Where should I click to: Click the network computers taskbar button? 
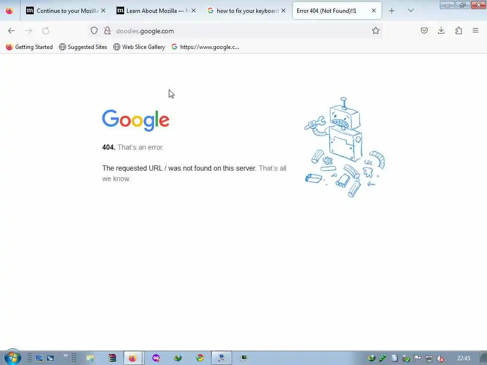pyautogui.click(x=222, y=358)
